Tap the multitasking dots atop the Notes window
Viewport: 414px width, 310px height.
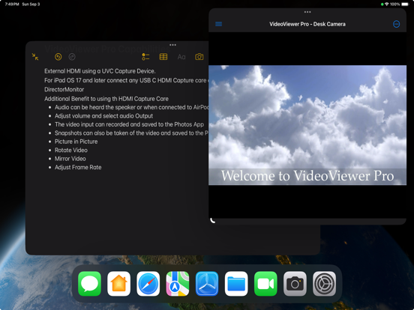pos(172,45)
